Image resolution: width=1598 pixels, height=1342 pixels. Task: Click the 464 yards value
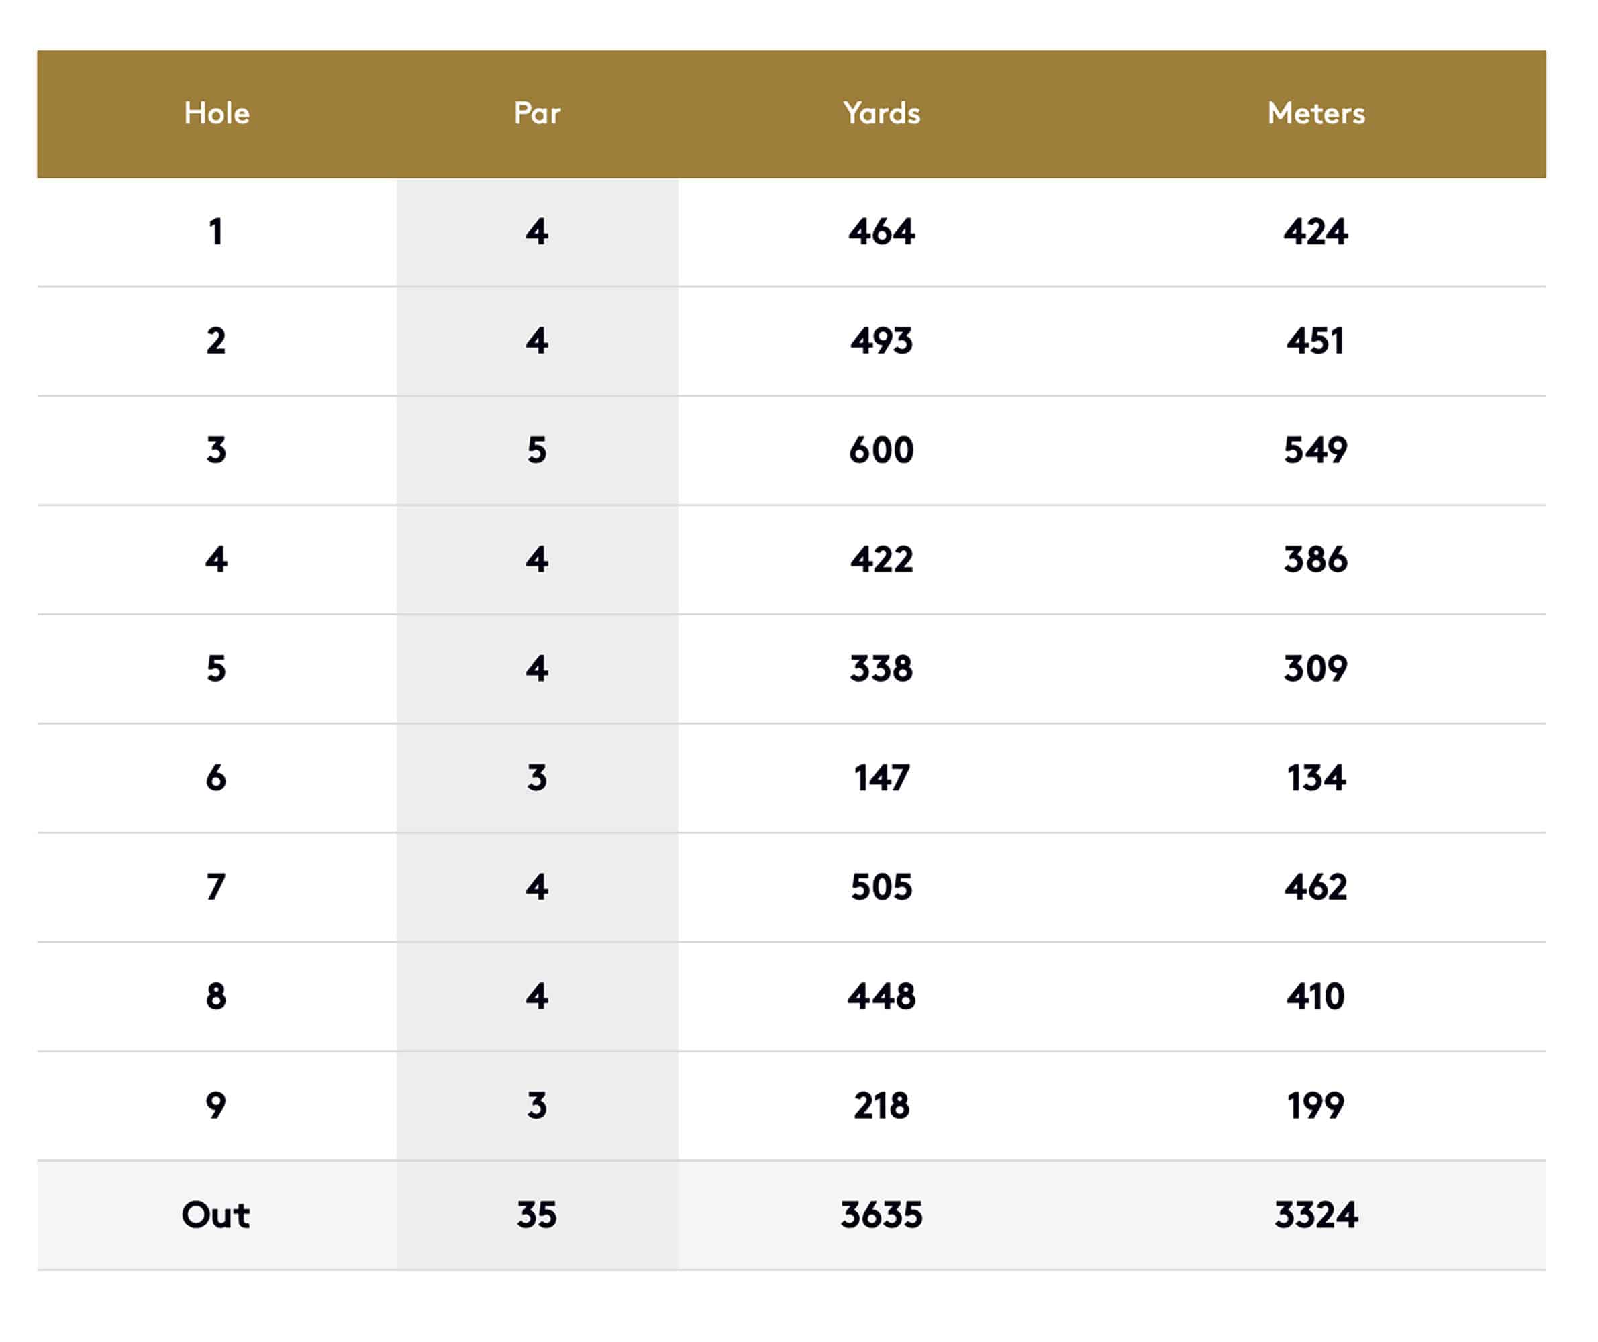(882, 232)
